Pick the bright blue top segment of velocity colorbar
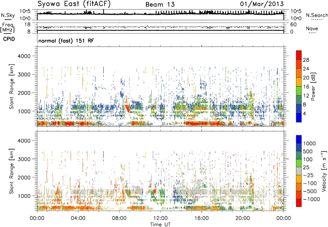328x227 pixels. (299, 139)
